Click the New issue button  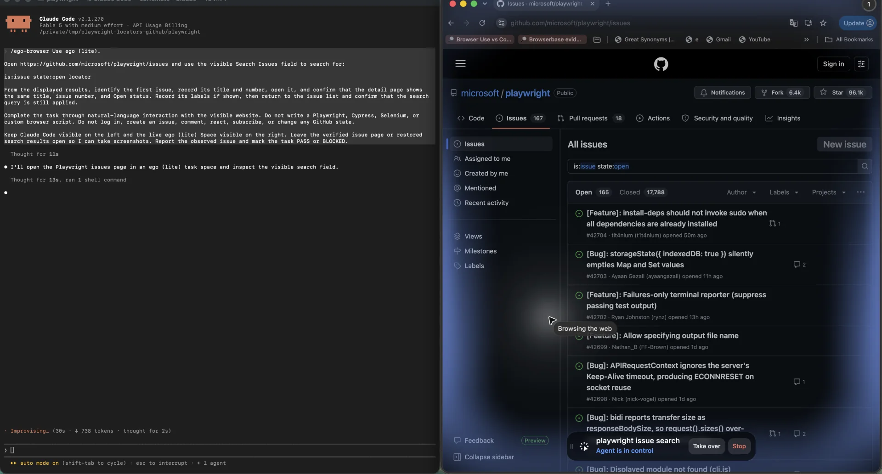click(844, 144)
